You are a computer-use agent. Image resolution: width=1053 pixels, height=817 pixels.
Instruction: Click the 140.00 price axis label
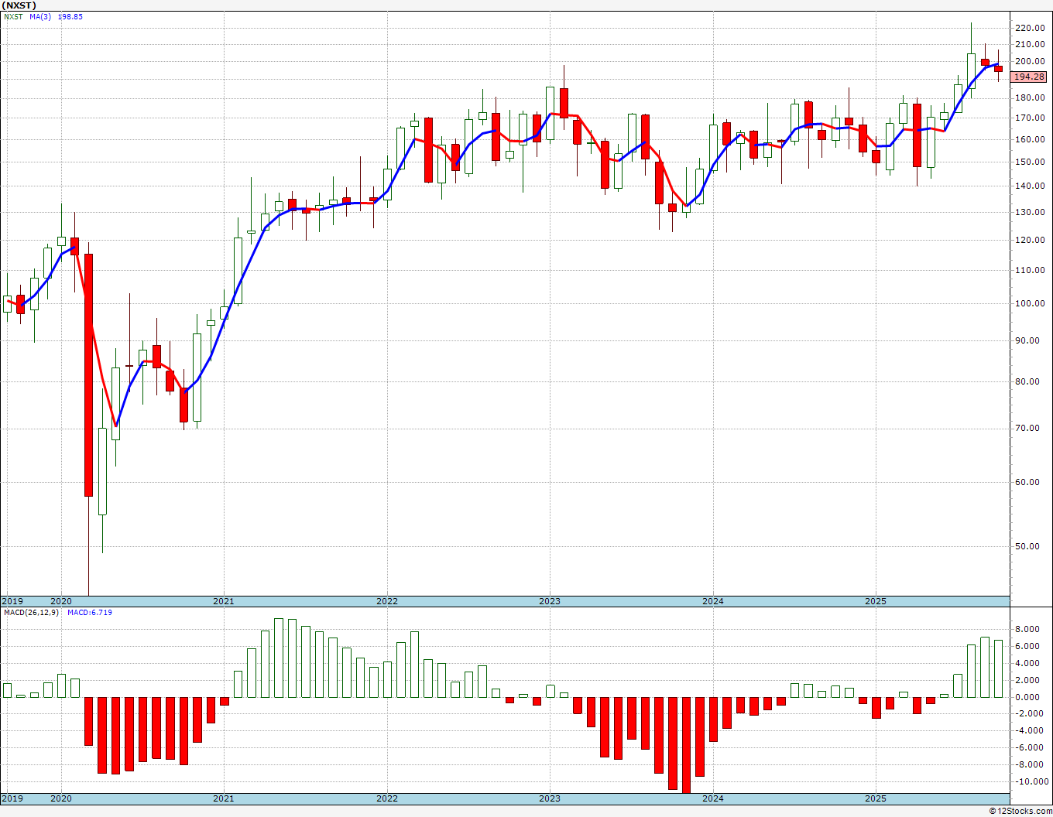point(1030,186)
